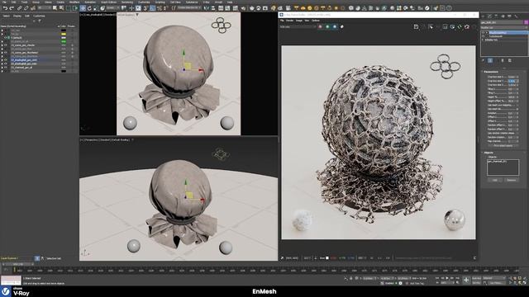The image size is (529, 297).
Task: Open the Modifiers menu
Action: (74, 2)
